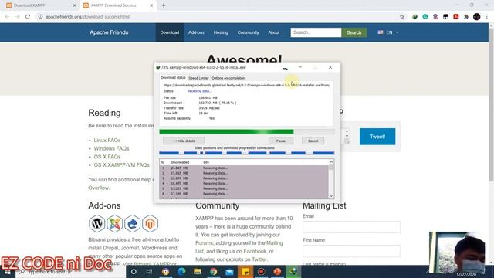Switch to the Download XAMPP browser tab

[x=40, y=5]
